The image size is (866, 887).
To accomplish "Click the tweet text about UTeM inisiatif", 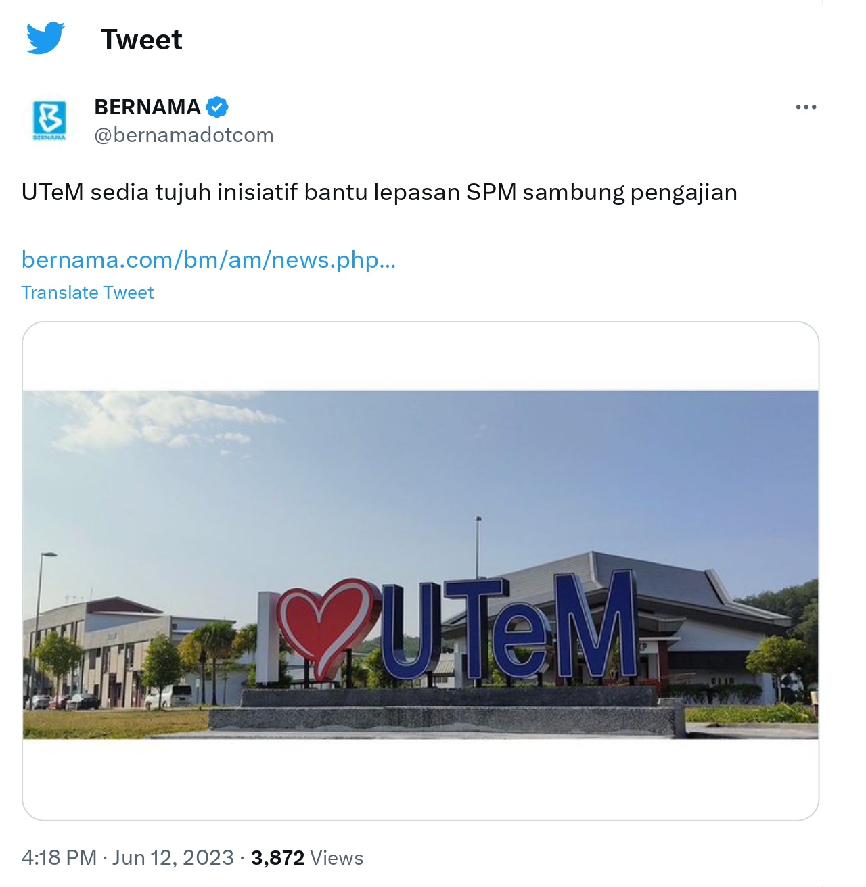I will coord(380,193).
